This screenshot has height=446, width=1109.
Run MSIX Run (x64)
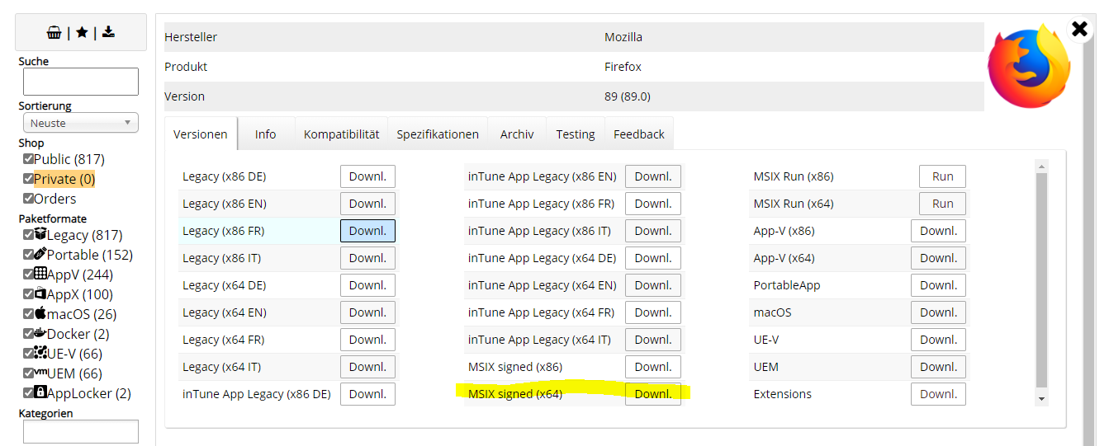pos(942,204)
